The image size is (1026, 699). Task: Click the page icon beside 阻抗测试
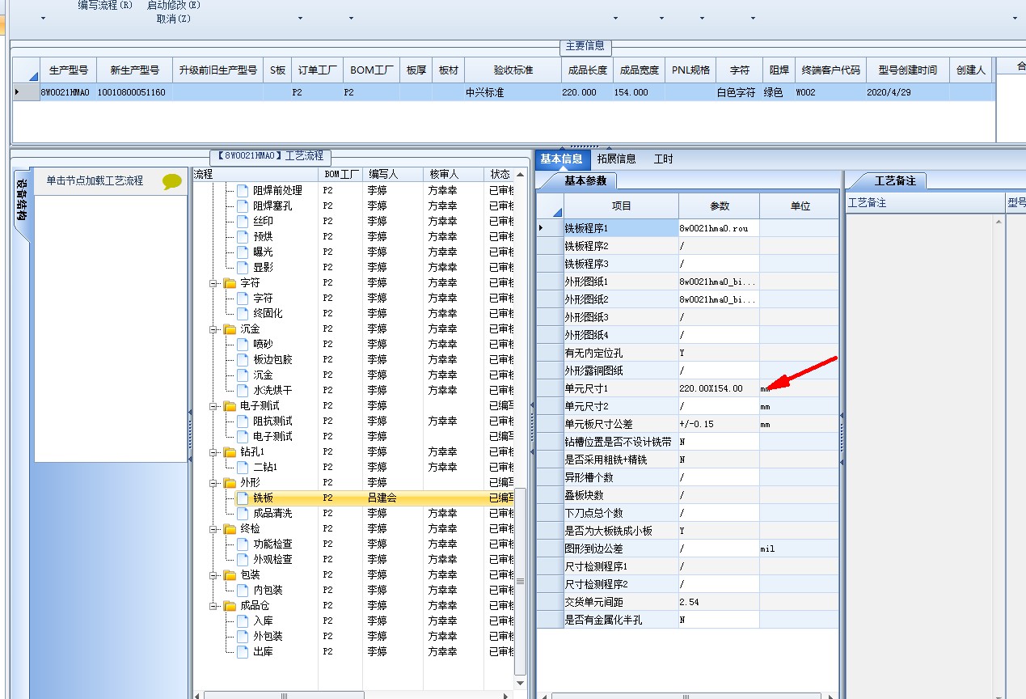(243, 421)
